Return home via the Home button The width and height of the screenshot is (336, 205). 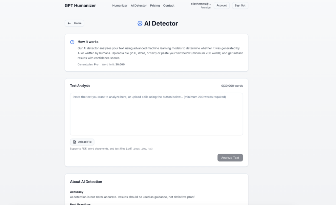tap(74, 23)
